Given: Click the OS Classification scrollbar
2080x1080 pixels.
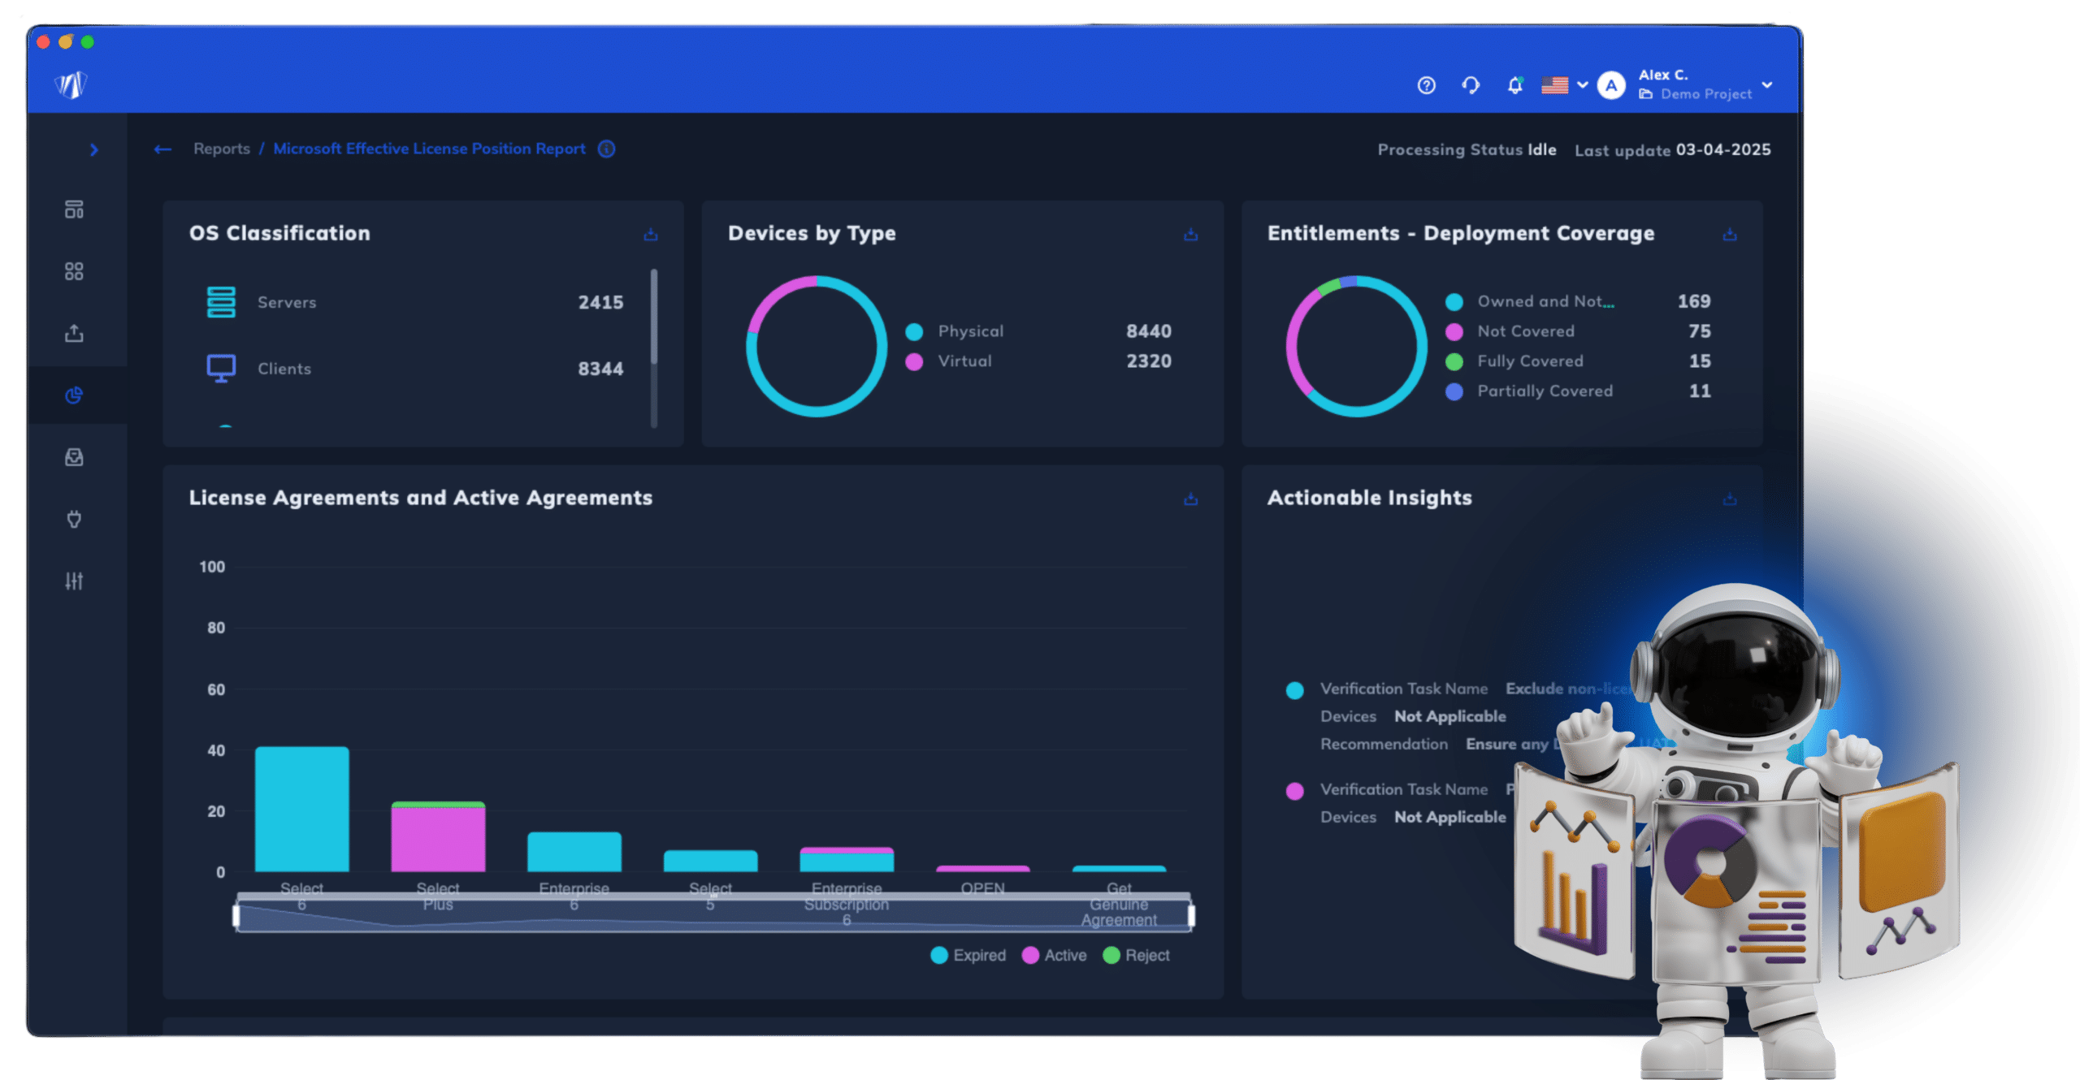Looking at the screenshot, I should [654, 317].
